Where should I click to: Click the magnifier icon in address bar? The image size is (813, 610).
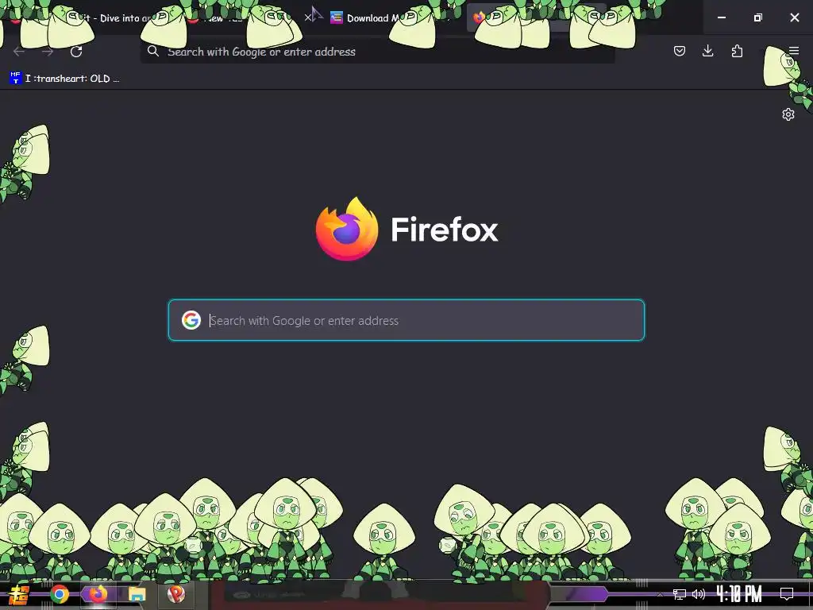(x=153, y=51)
